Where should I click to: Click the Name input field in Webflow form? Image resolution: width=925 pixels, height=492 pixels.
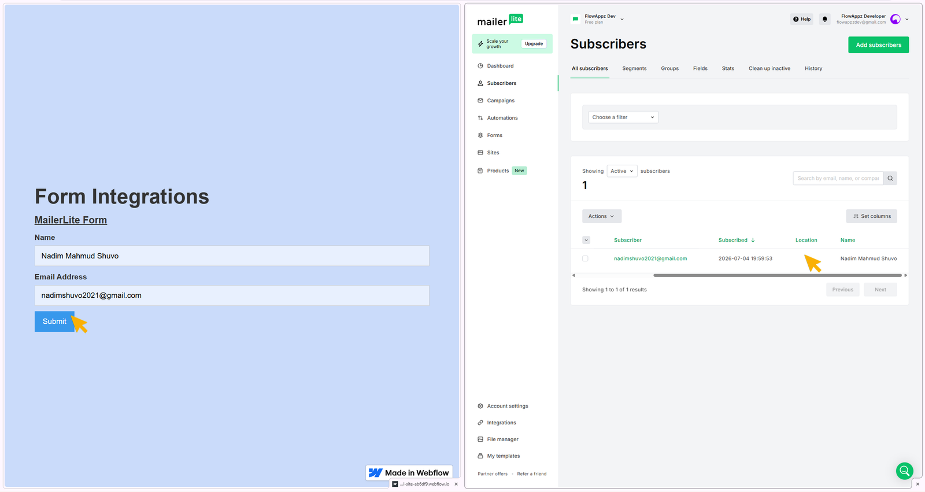(232, 256)
